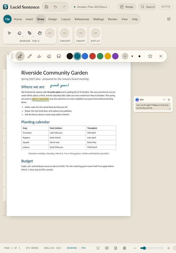The image size is (176, 253).
Task: Expand the pen nib options arrow
Action: (x=33, y=37)
